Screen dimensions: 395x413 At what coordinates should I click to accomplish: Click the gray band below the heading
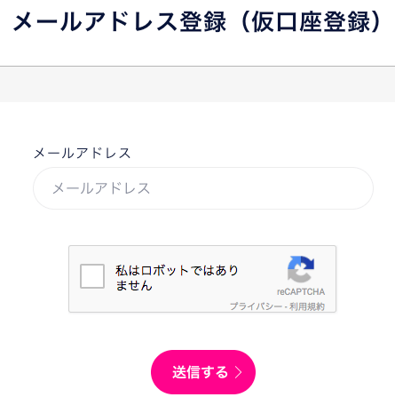(x=197, y=84)
